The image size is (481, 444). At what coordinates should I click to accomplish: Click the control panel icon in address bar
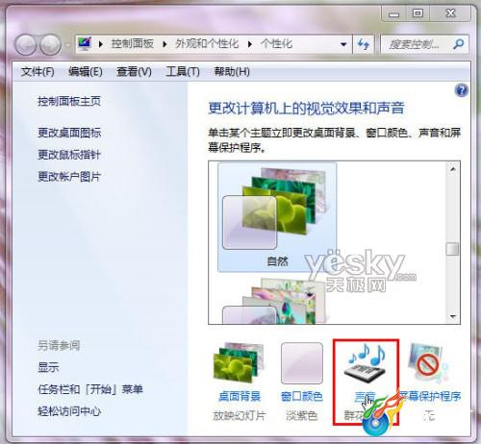pyautogui.click(x=85, y=43)
